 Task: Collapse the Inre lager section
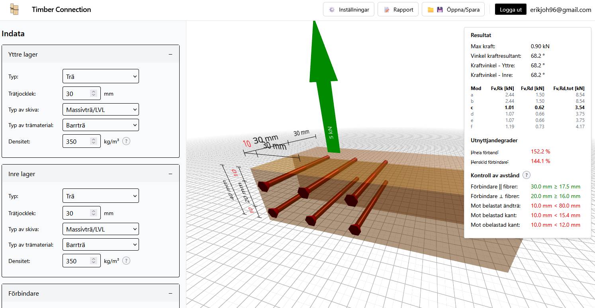170,174
